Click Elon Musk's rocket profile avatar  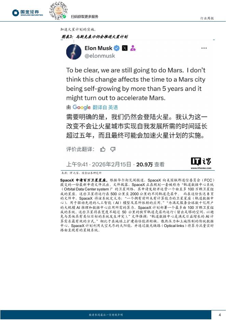pyautogui.click(x=74, y=52)
